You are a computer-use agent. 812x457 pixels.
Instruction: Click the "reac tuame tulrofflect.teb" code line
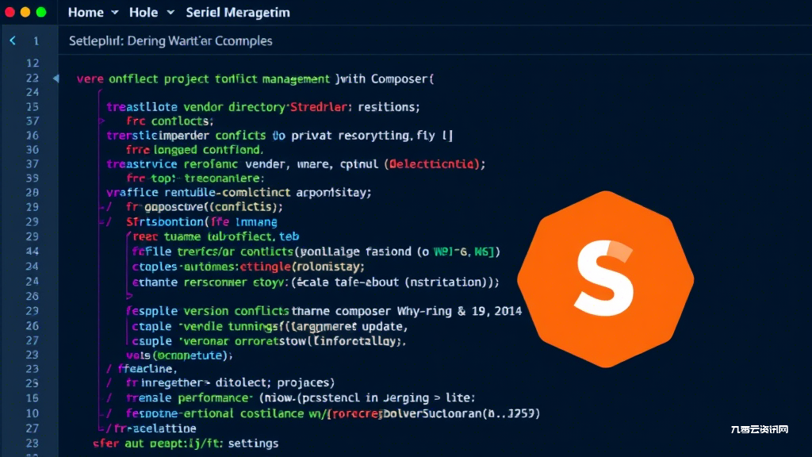click(216, 236)
